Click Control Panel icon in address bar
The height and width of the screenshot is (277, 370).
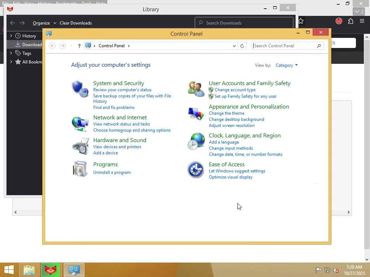pos(88,45)
